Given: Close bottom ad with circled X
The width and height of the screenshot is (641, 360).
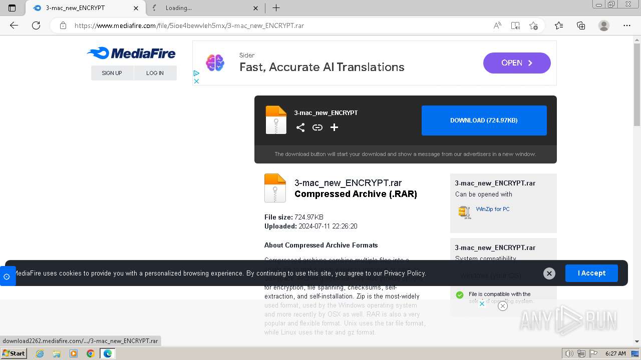Looking at the screenshot, I should click(x=503, y=306).
